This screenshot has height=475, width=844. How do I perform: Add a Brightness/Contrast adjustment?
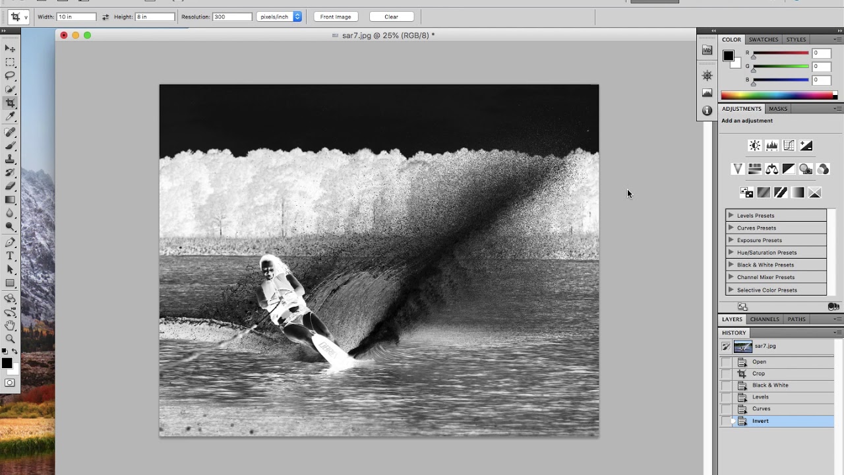(x=755, y=146)
